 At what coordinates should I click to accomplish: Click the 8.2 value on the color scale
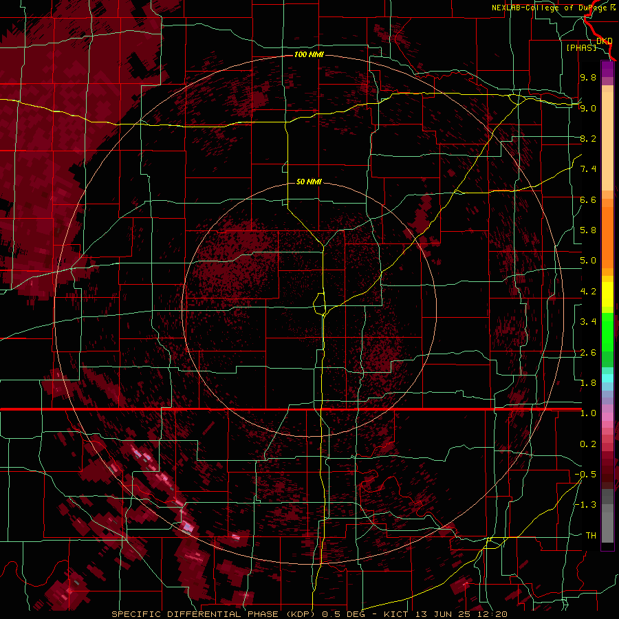tap(588, 138)
